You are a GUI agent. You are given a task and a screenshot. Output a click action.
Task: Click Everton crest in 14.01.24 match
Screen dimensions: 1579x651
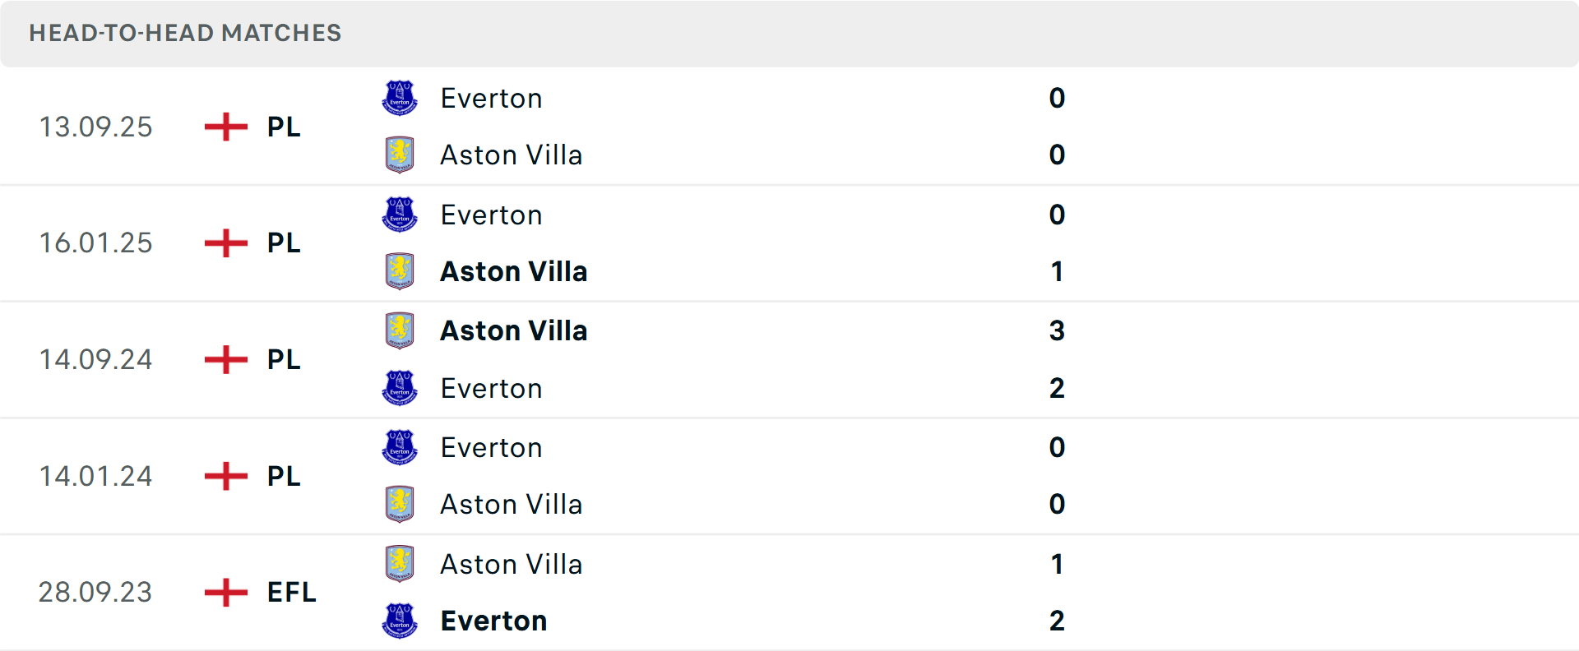[x=400, y=447]
